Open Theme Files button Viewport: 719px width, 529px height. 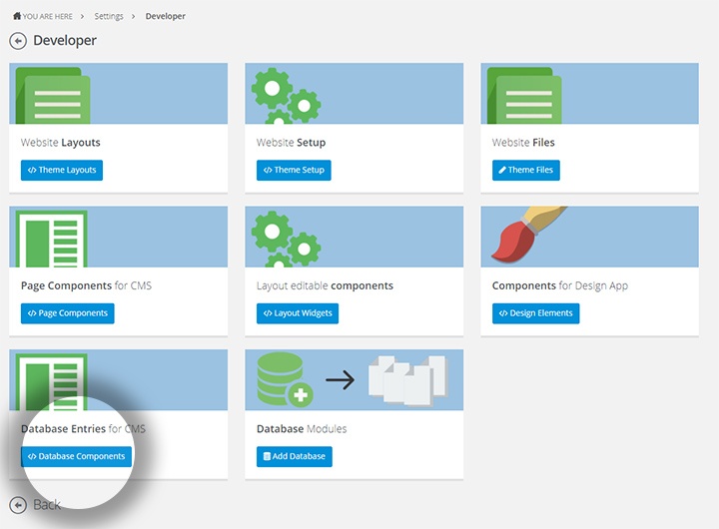[526, 170]
